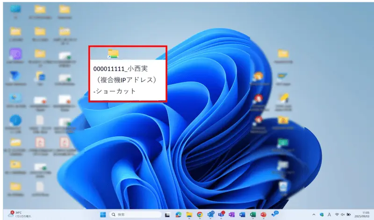Viewport: 374px width, 220px height.
Task: Click the speaker volume tray icon
Action: coord(343,214)
